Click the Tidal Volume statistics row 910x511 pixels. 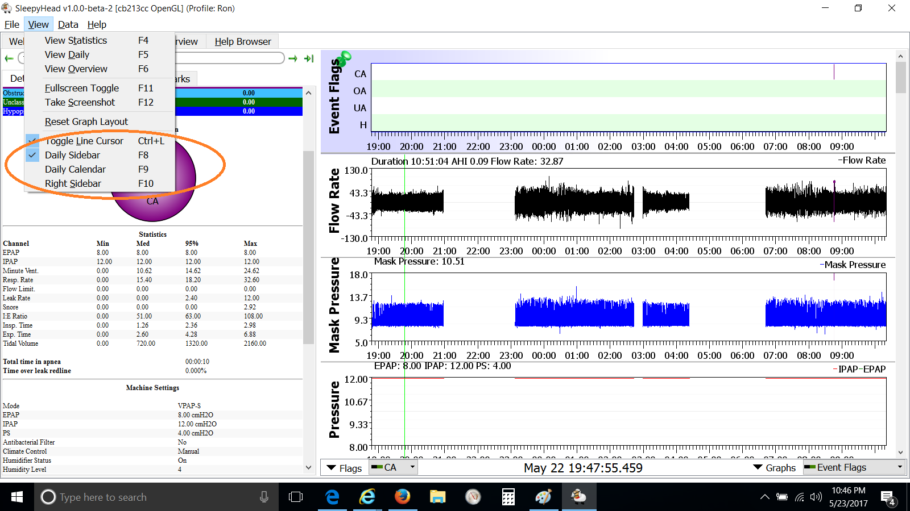[x=152, y=344]
